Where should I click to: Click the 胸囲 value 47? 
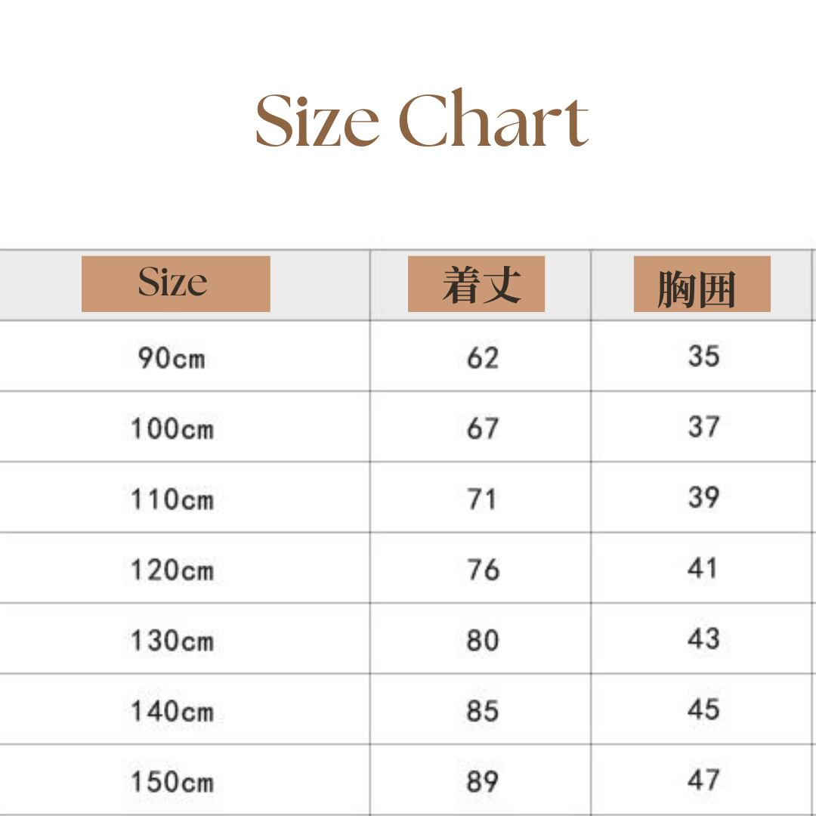[703, 780]
